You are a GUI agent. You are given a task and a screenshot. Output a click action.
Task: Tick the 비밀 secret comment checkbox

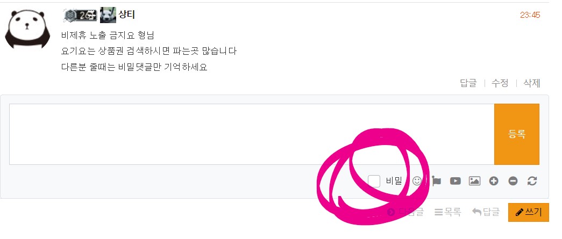tap(374, 181)
